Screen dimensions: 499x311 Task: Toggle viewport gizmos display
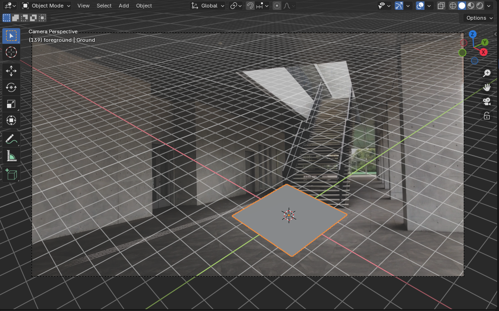pyautogui.click(x=399, y=6)
